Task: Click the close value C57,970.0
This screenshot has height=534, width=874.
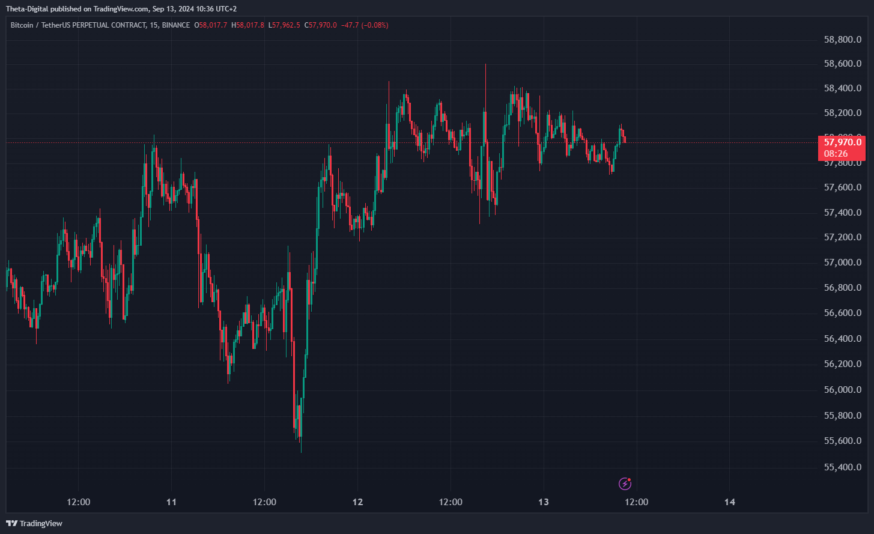Action: pyautogui.click(x=321, y=25)
